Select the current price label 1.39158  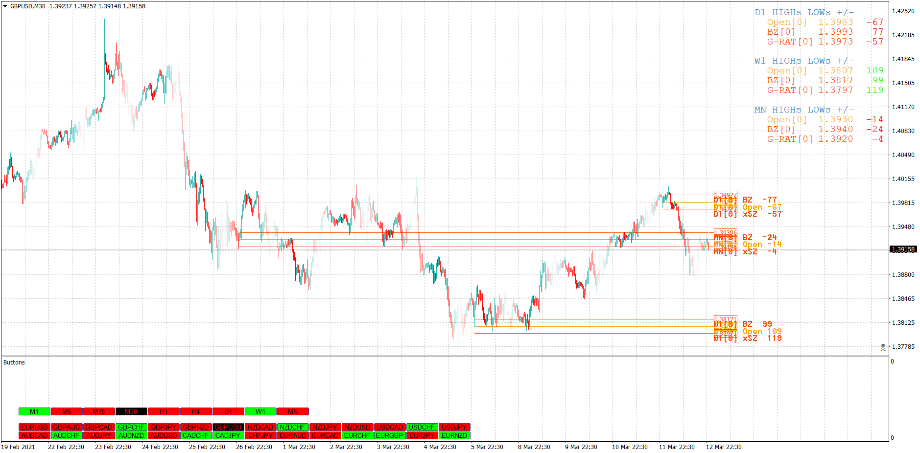pos(903,249)
